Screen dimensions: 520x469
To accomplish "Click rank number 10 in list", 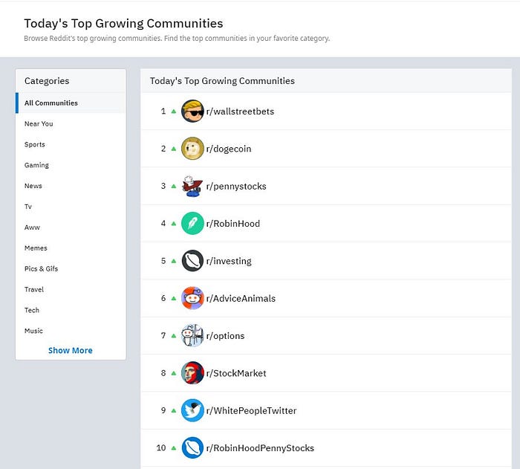I will click(161, 447).
